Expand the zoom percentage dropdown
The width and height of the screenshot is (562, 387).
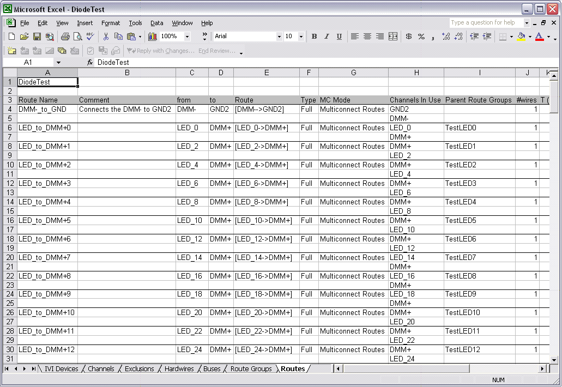187,37
